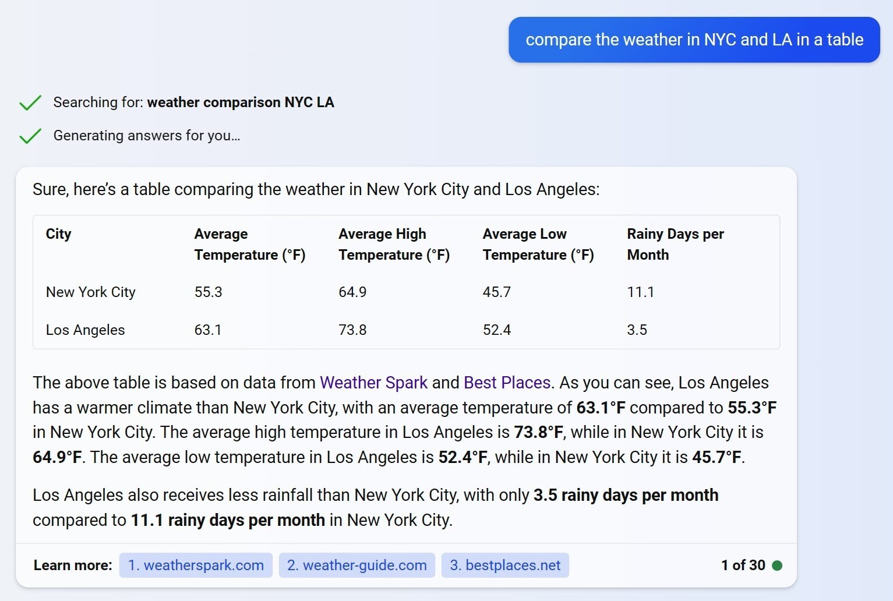This screenshot has width=893, height=601.
Task: Select the City column header
Action: (x=58, y=234)
